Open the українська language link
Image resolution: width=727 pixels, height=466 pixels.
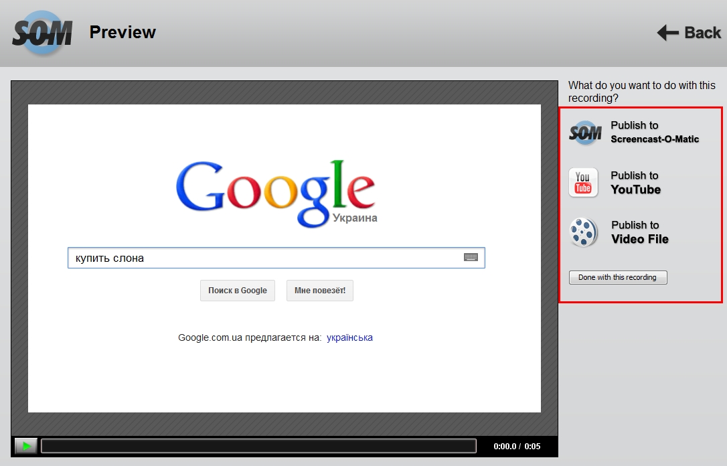coord(349,337)
